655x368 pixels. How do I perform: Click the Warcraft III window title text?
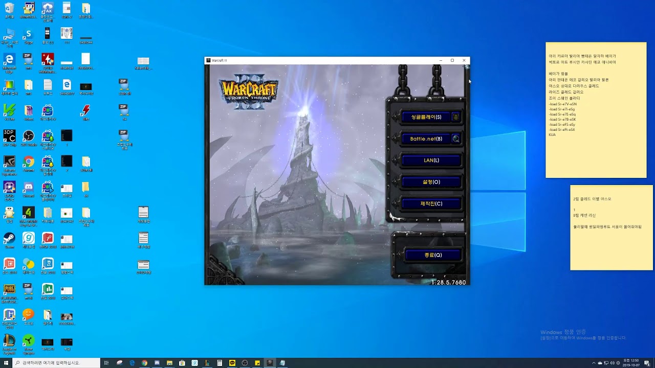click(219, 60)
